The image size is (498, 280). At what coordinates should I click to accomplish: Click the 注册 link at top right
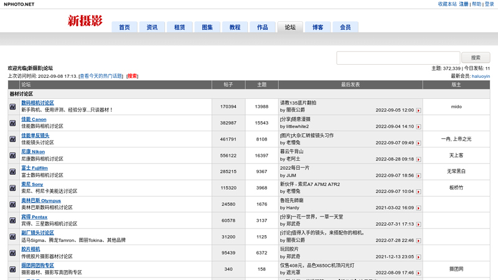point(464,4)
